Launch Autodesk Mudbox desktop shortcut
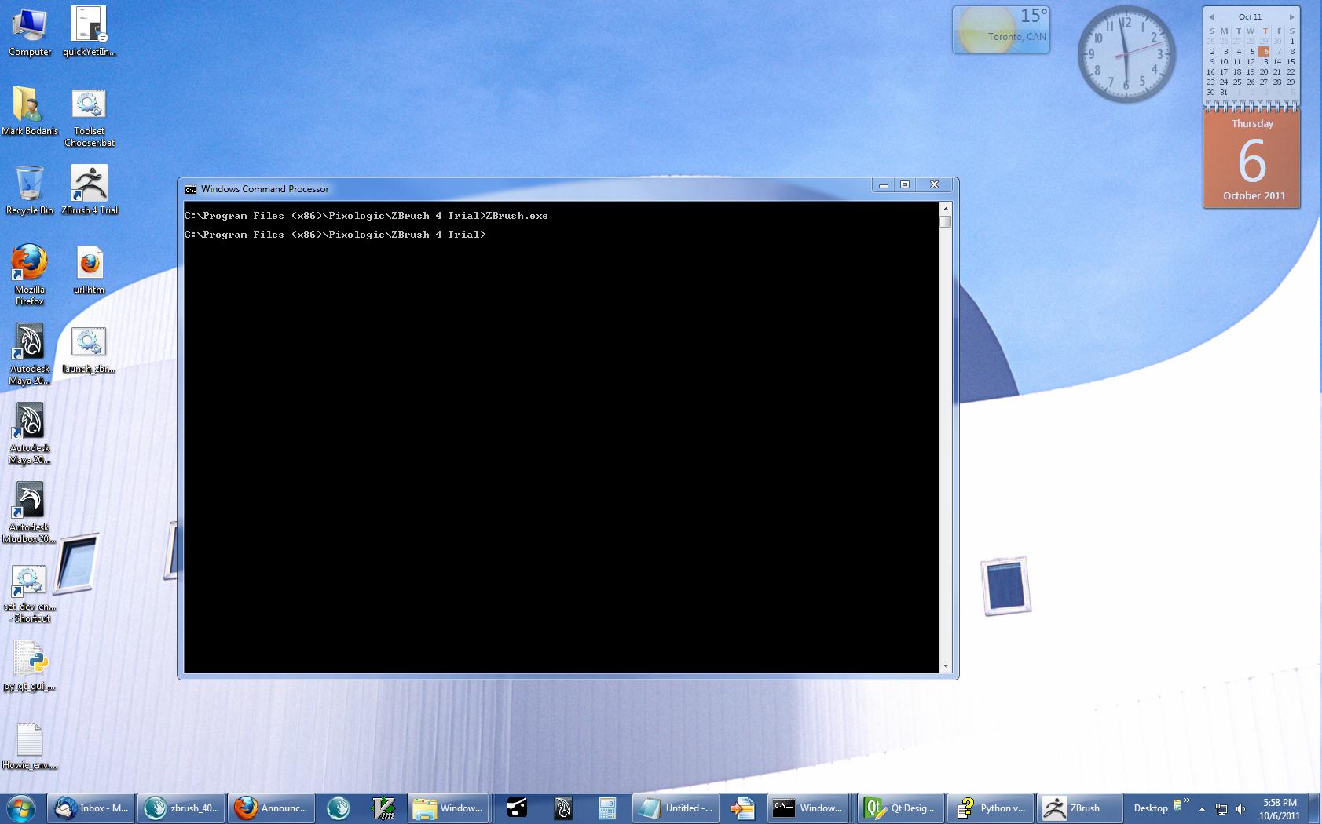The image size is (1322, 824). [30, 512]
